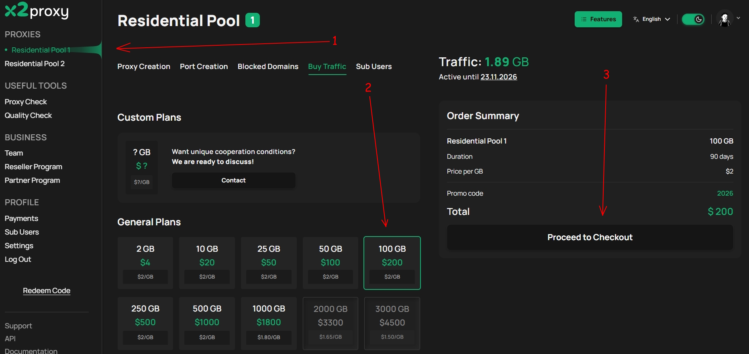Open the Sub Users tab
This screenshot has height=354, width=749.
point(373,67)
